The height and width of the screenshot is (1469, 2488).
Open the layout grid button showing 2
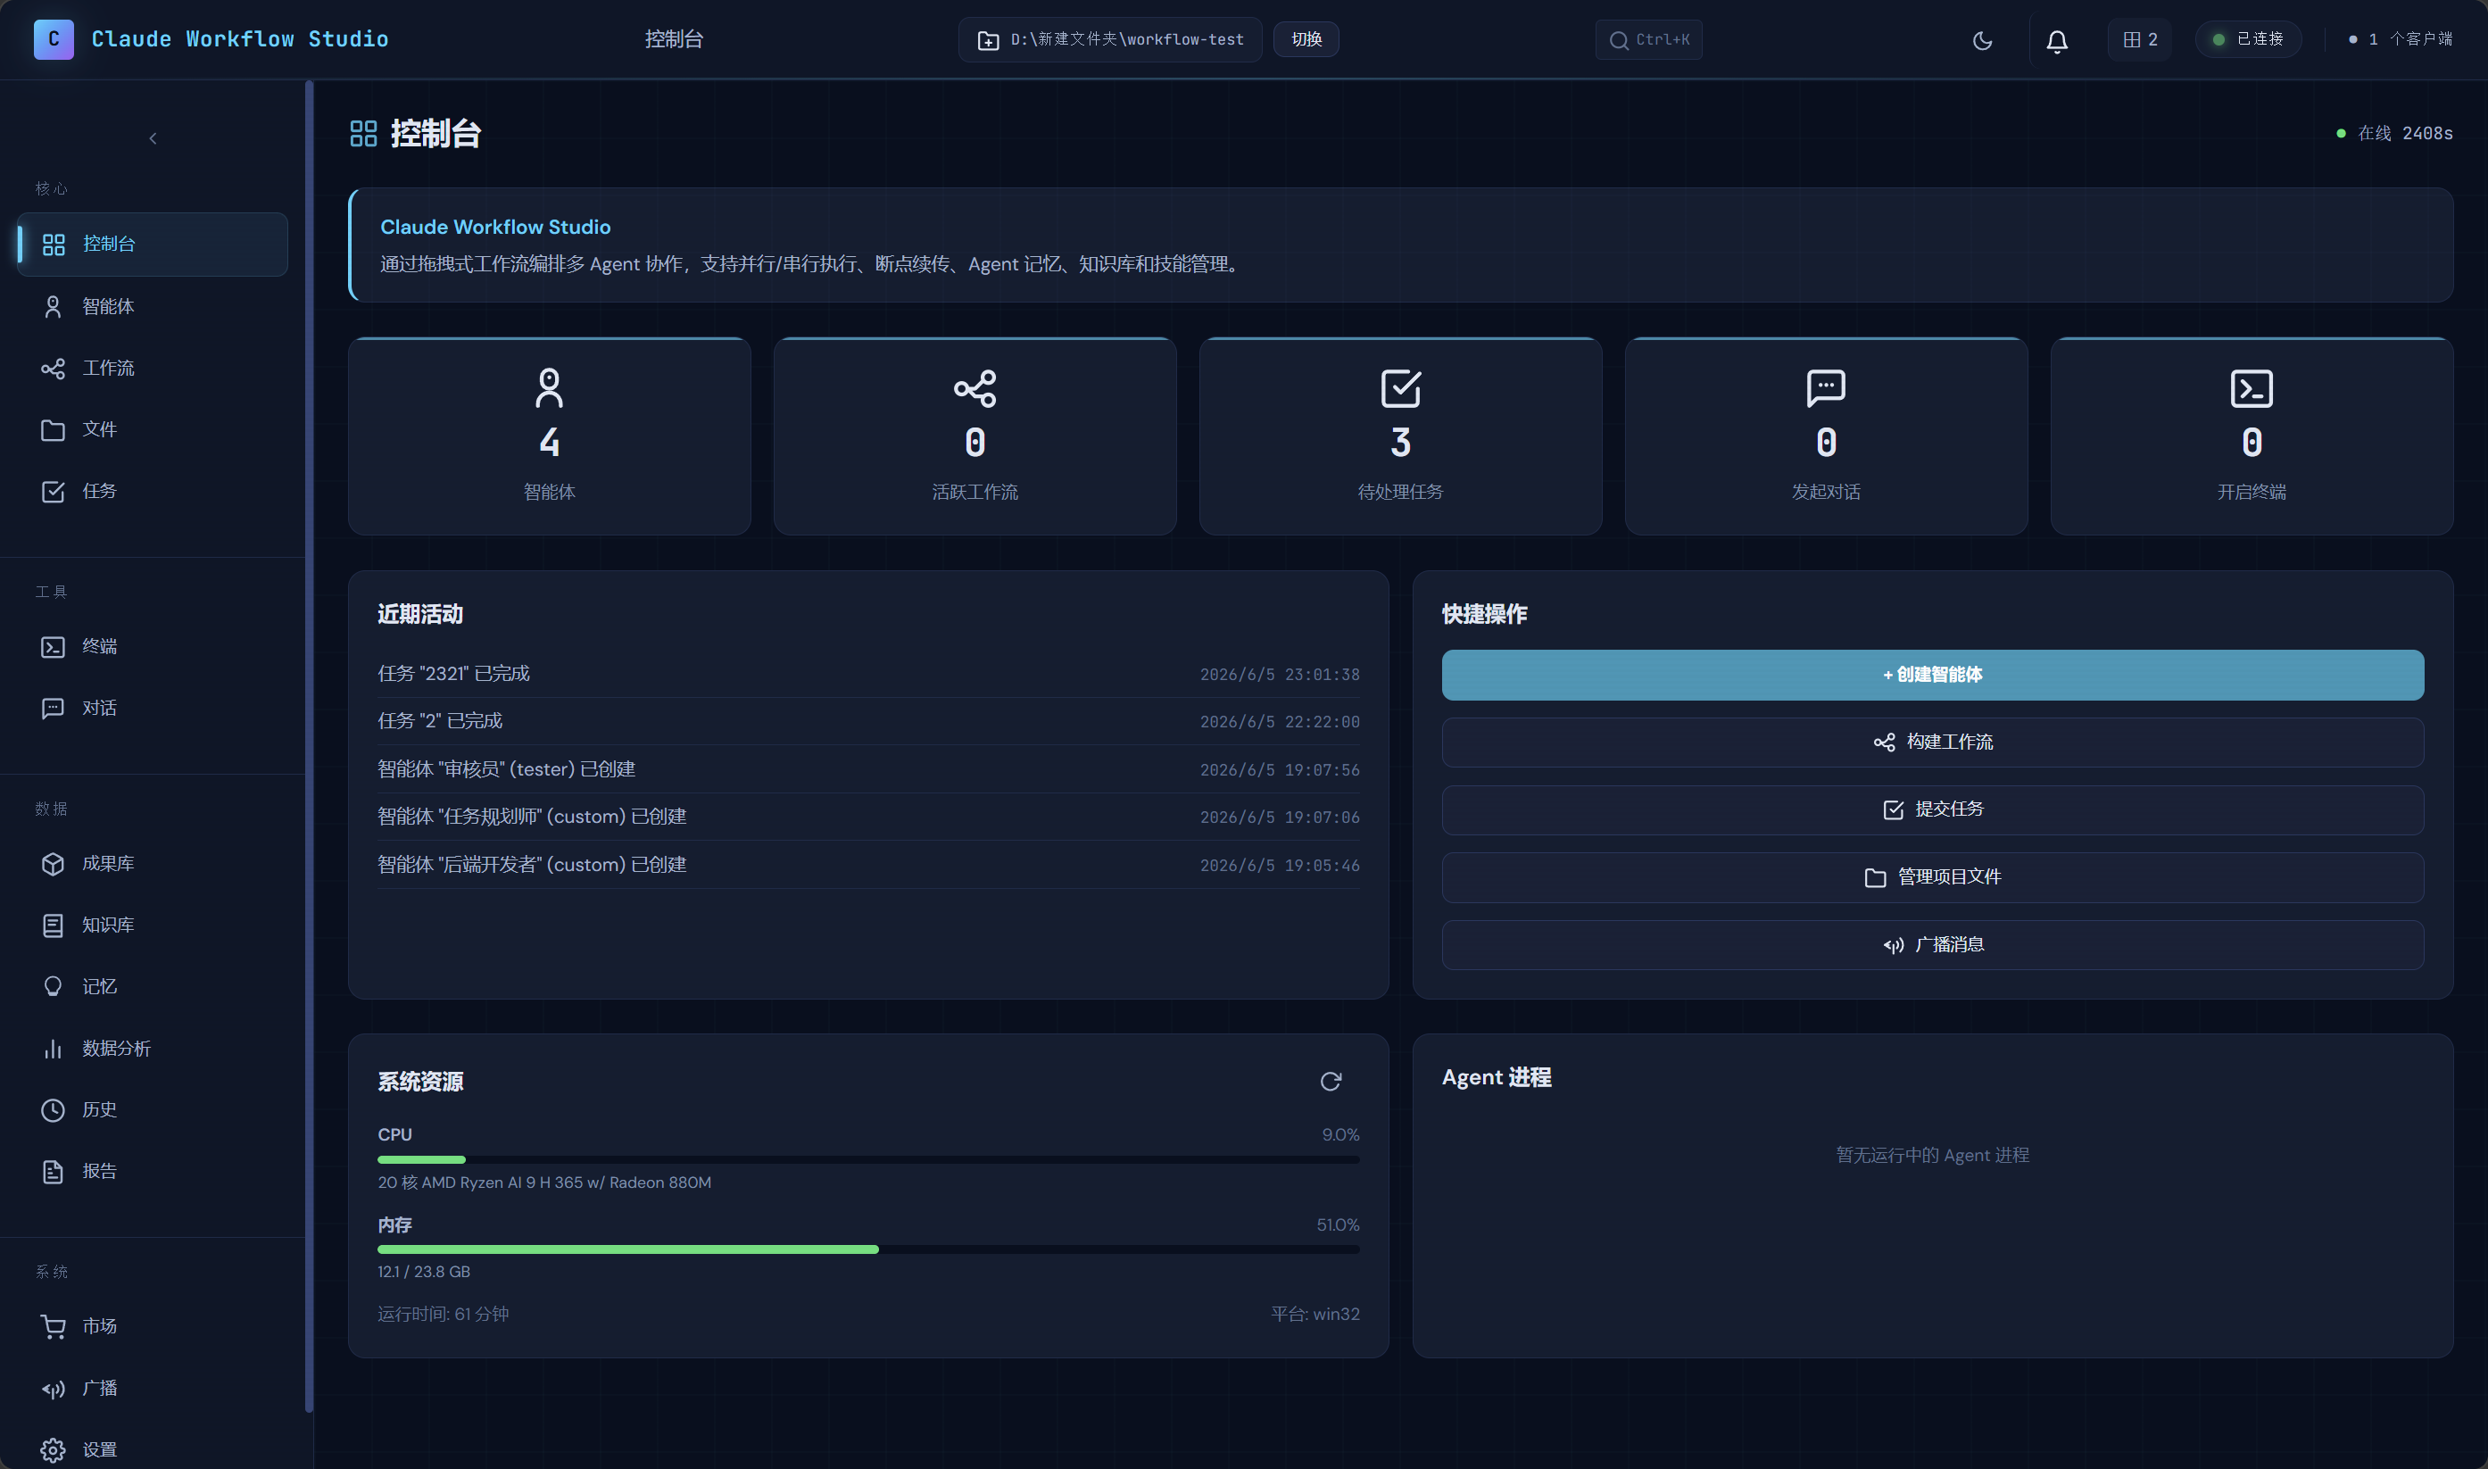coord(2139,39)
